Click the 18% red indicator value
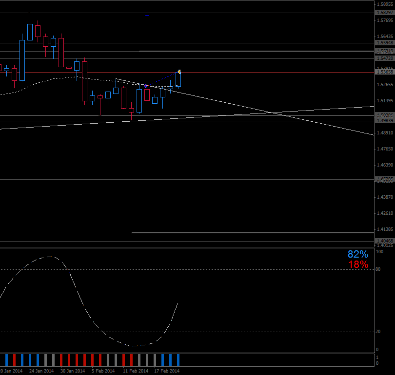Image resolution: width=395 pixels, height=375 pixels. [358, 264]
